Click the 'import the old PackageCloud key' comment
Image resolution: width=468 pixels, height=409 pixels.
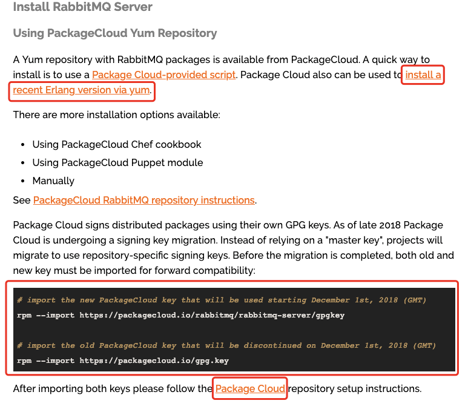[x=226, y=345]
